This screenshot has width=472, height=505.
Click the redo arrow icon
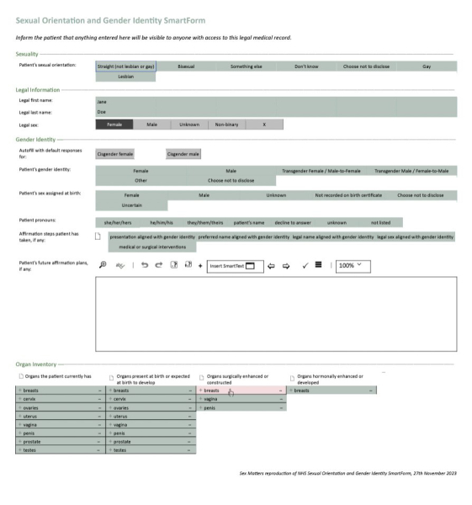159,265
